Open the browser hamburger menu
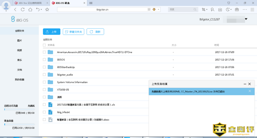 coord(253,10)
